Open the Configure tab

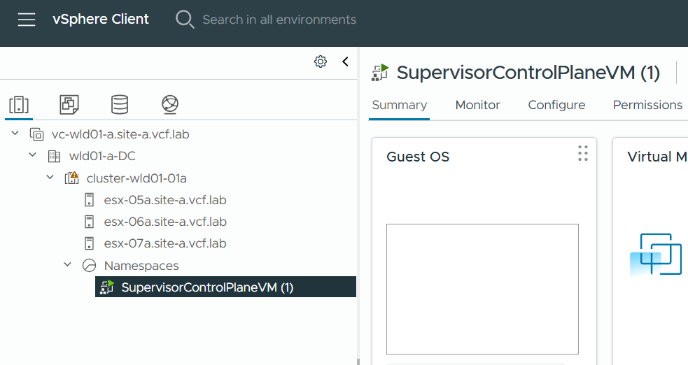click(x=556, y=105)
